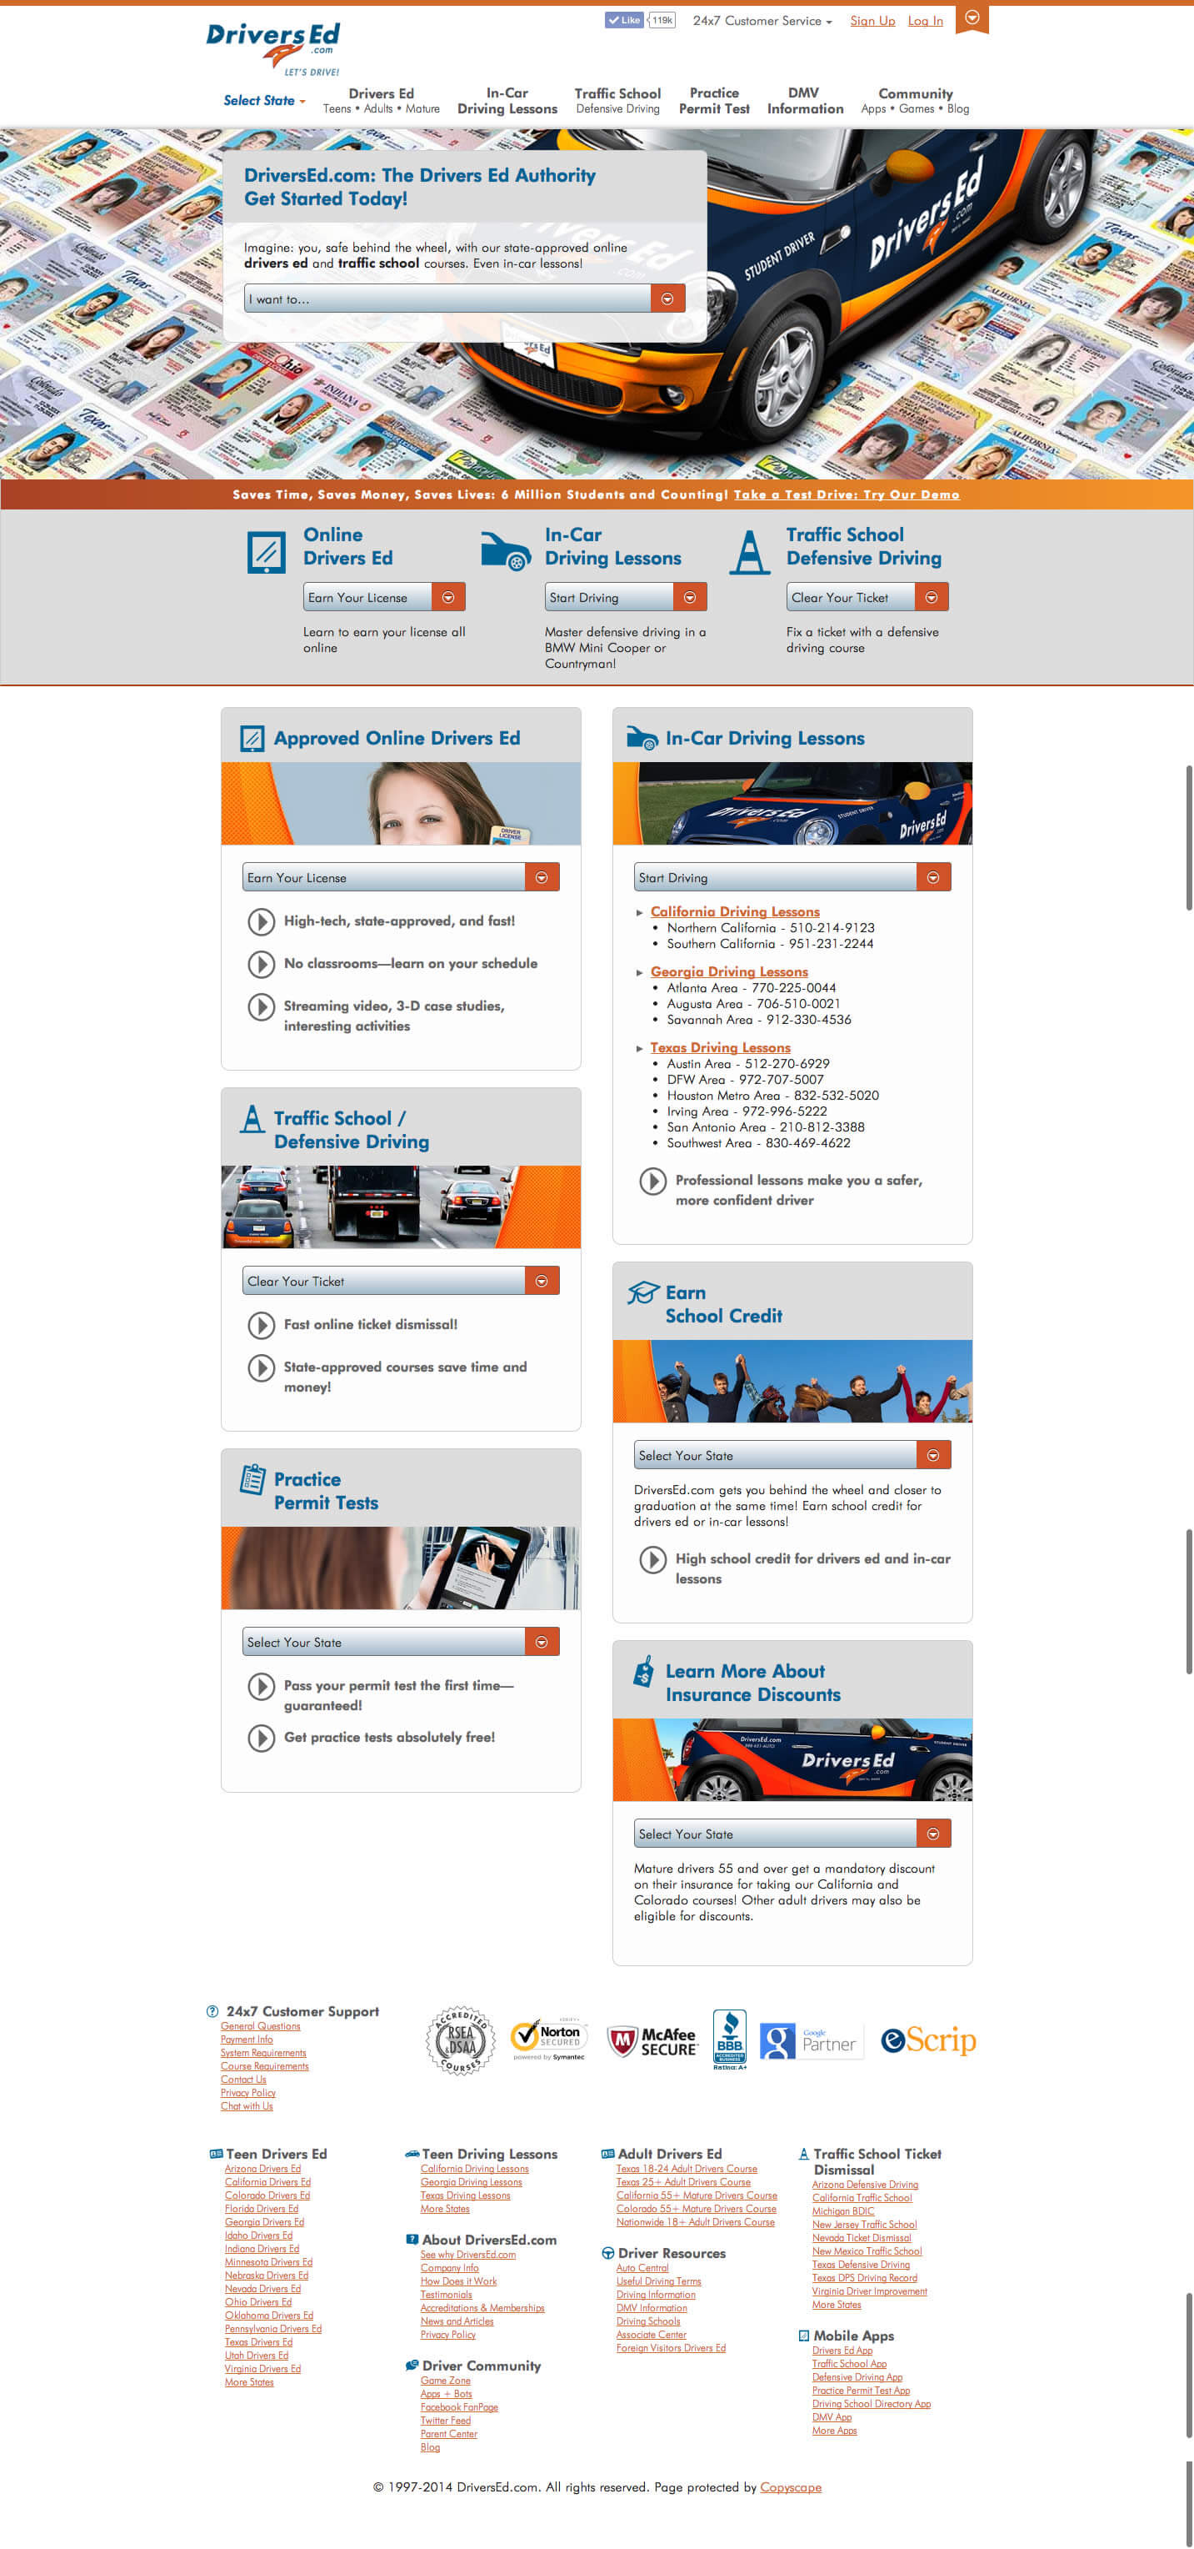The height and width of the screenshot is (2549, 1194).
Task: Click the jumping students photo in Earn School Credit
Action: click(792, 1382)
